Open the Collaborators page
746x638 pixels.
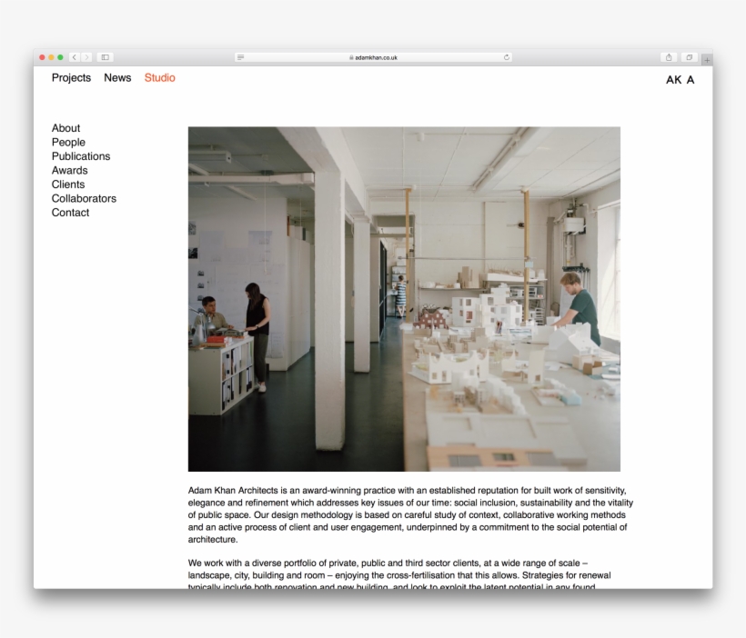click(x=84, y=199)
